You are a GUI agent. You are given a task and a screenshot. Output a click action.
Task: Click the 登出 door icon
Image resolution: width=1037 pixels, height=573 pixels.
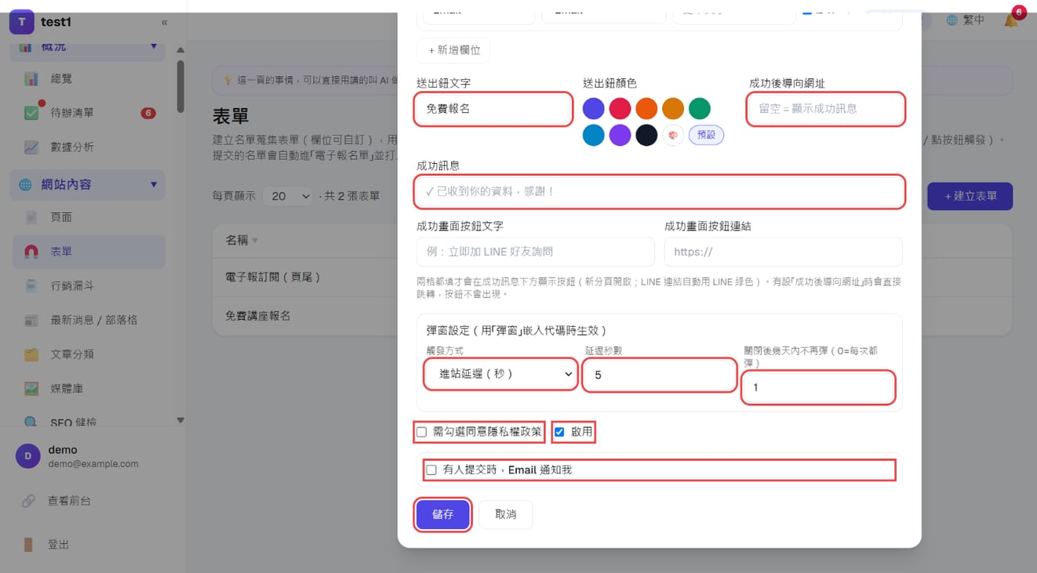pos(28,545)
